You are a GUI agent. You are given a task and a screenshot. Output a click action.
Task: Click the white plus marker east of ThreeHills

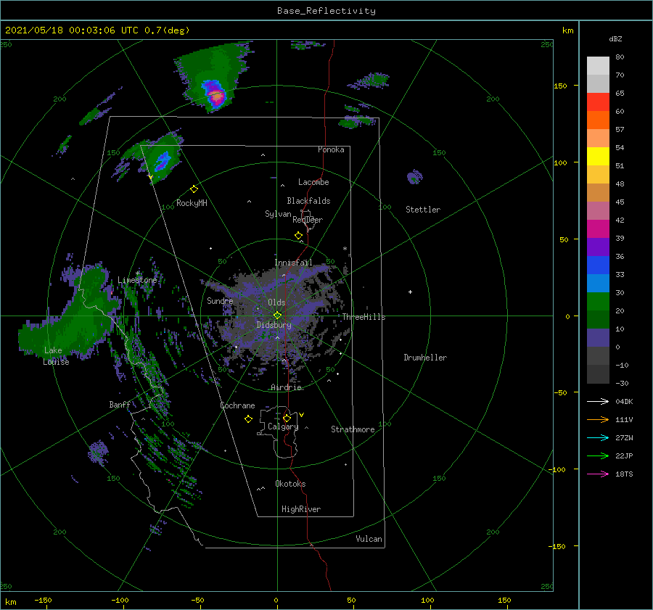click(x=410, y=292)
